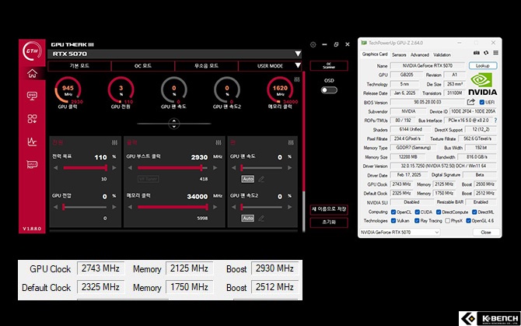The width and height of the screenshot is (521, 326).
Task: Click the 새 이름으로 저장 button
Action: [329, 209]
